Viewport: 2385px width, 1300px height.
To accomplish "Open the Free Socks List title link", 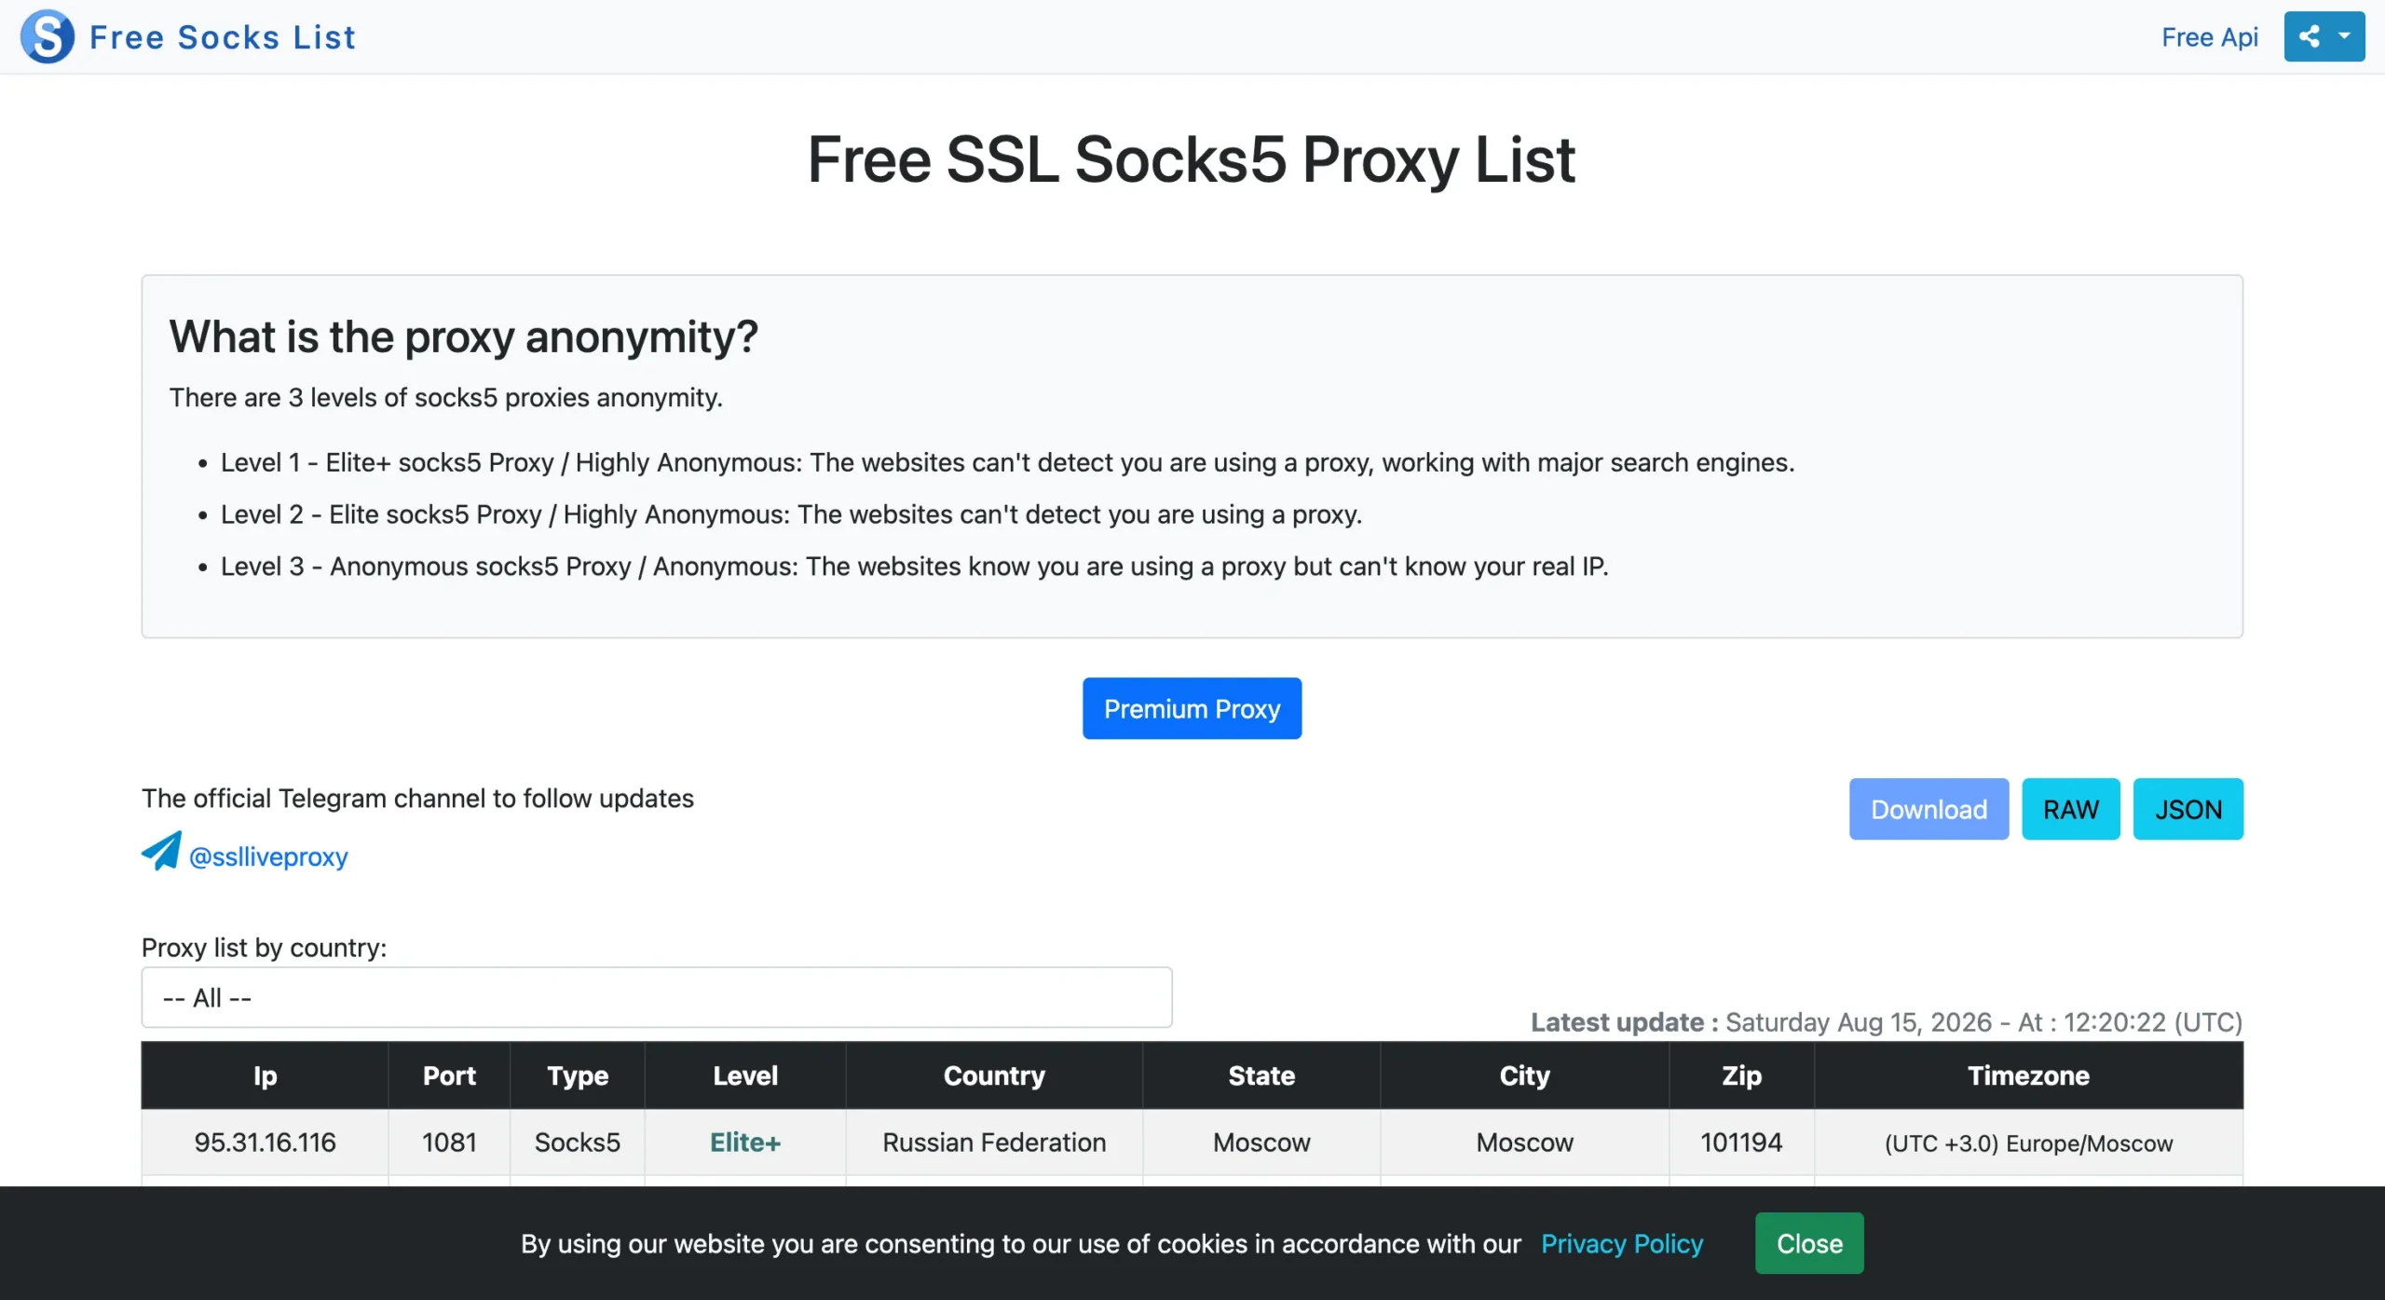I will (x=223, y=37).
